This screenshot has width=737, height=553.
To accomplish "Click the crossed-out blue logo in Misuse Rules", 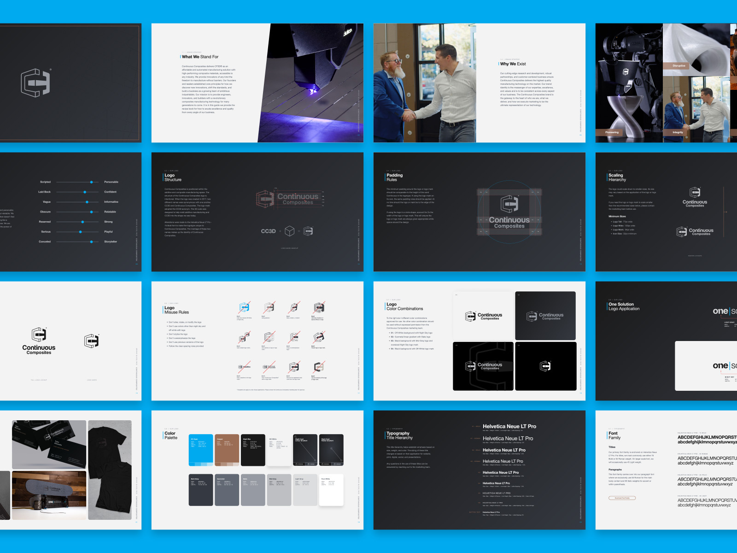I will coord(244,307).
